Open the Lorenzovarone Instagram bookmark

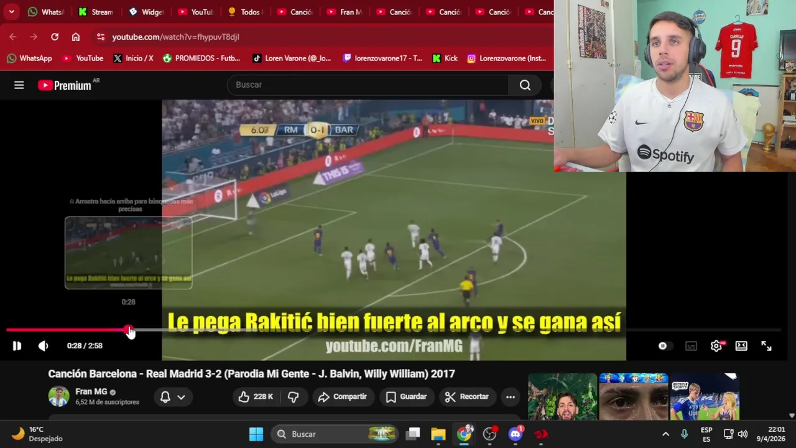tap(507, 58)
